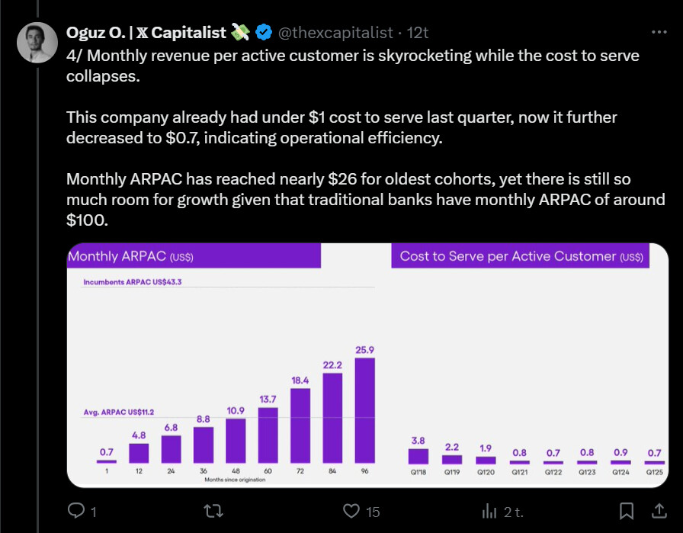Click the view count next to the analytics icon
The height and width of the screenshot is (533, 683).
click(x=513, y=512)
